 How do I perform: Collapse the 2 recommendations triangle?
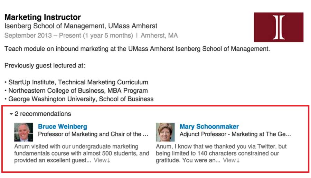pos(11,114)
